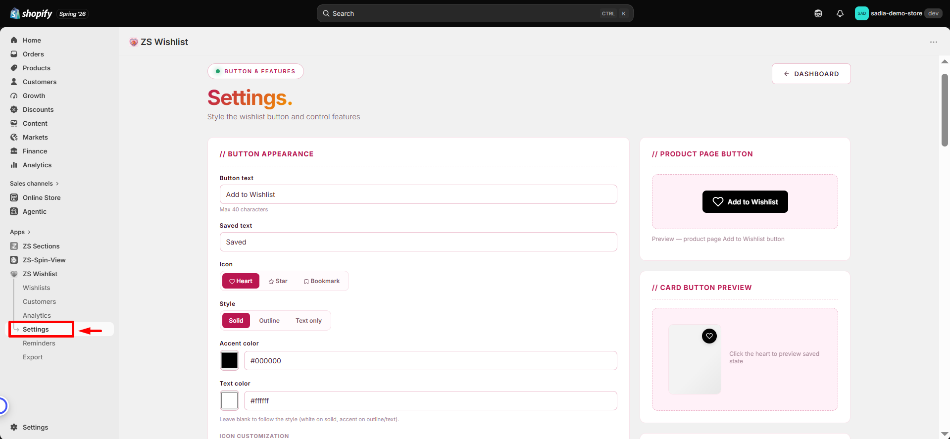Click the ZS Wishlist app icon in sidebar

[14, 274]
